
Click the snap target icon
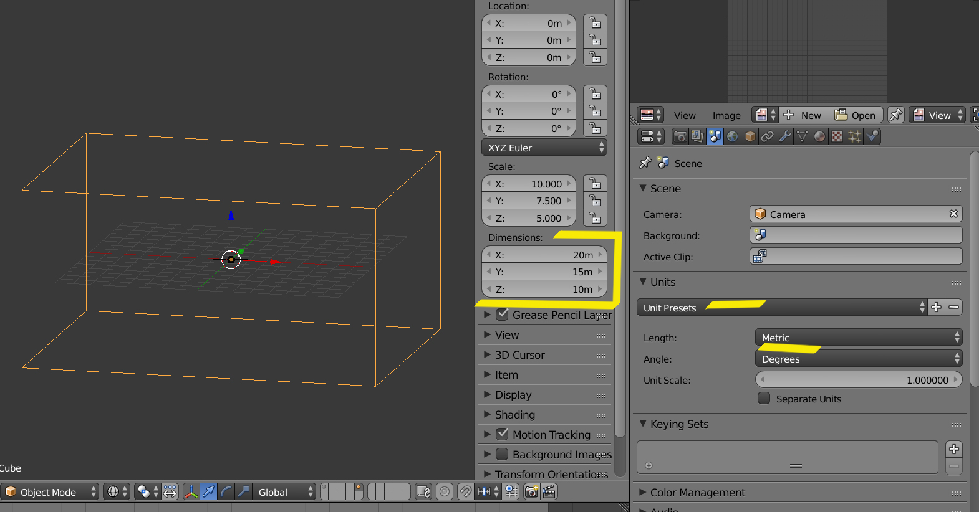tap(511, 492)
